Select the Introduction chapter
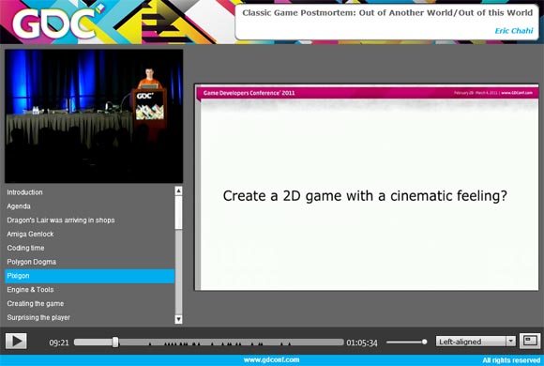 coord(24,192)
